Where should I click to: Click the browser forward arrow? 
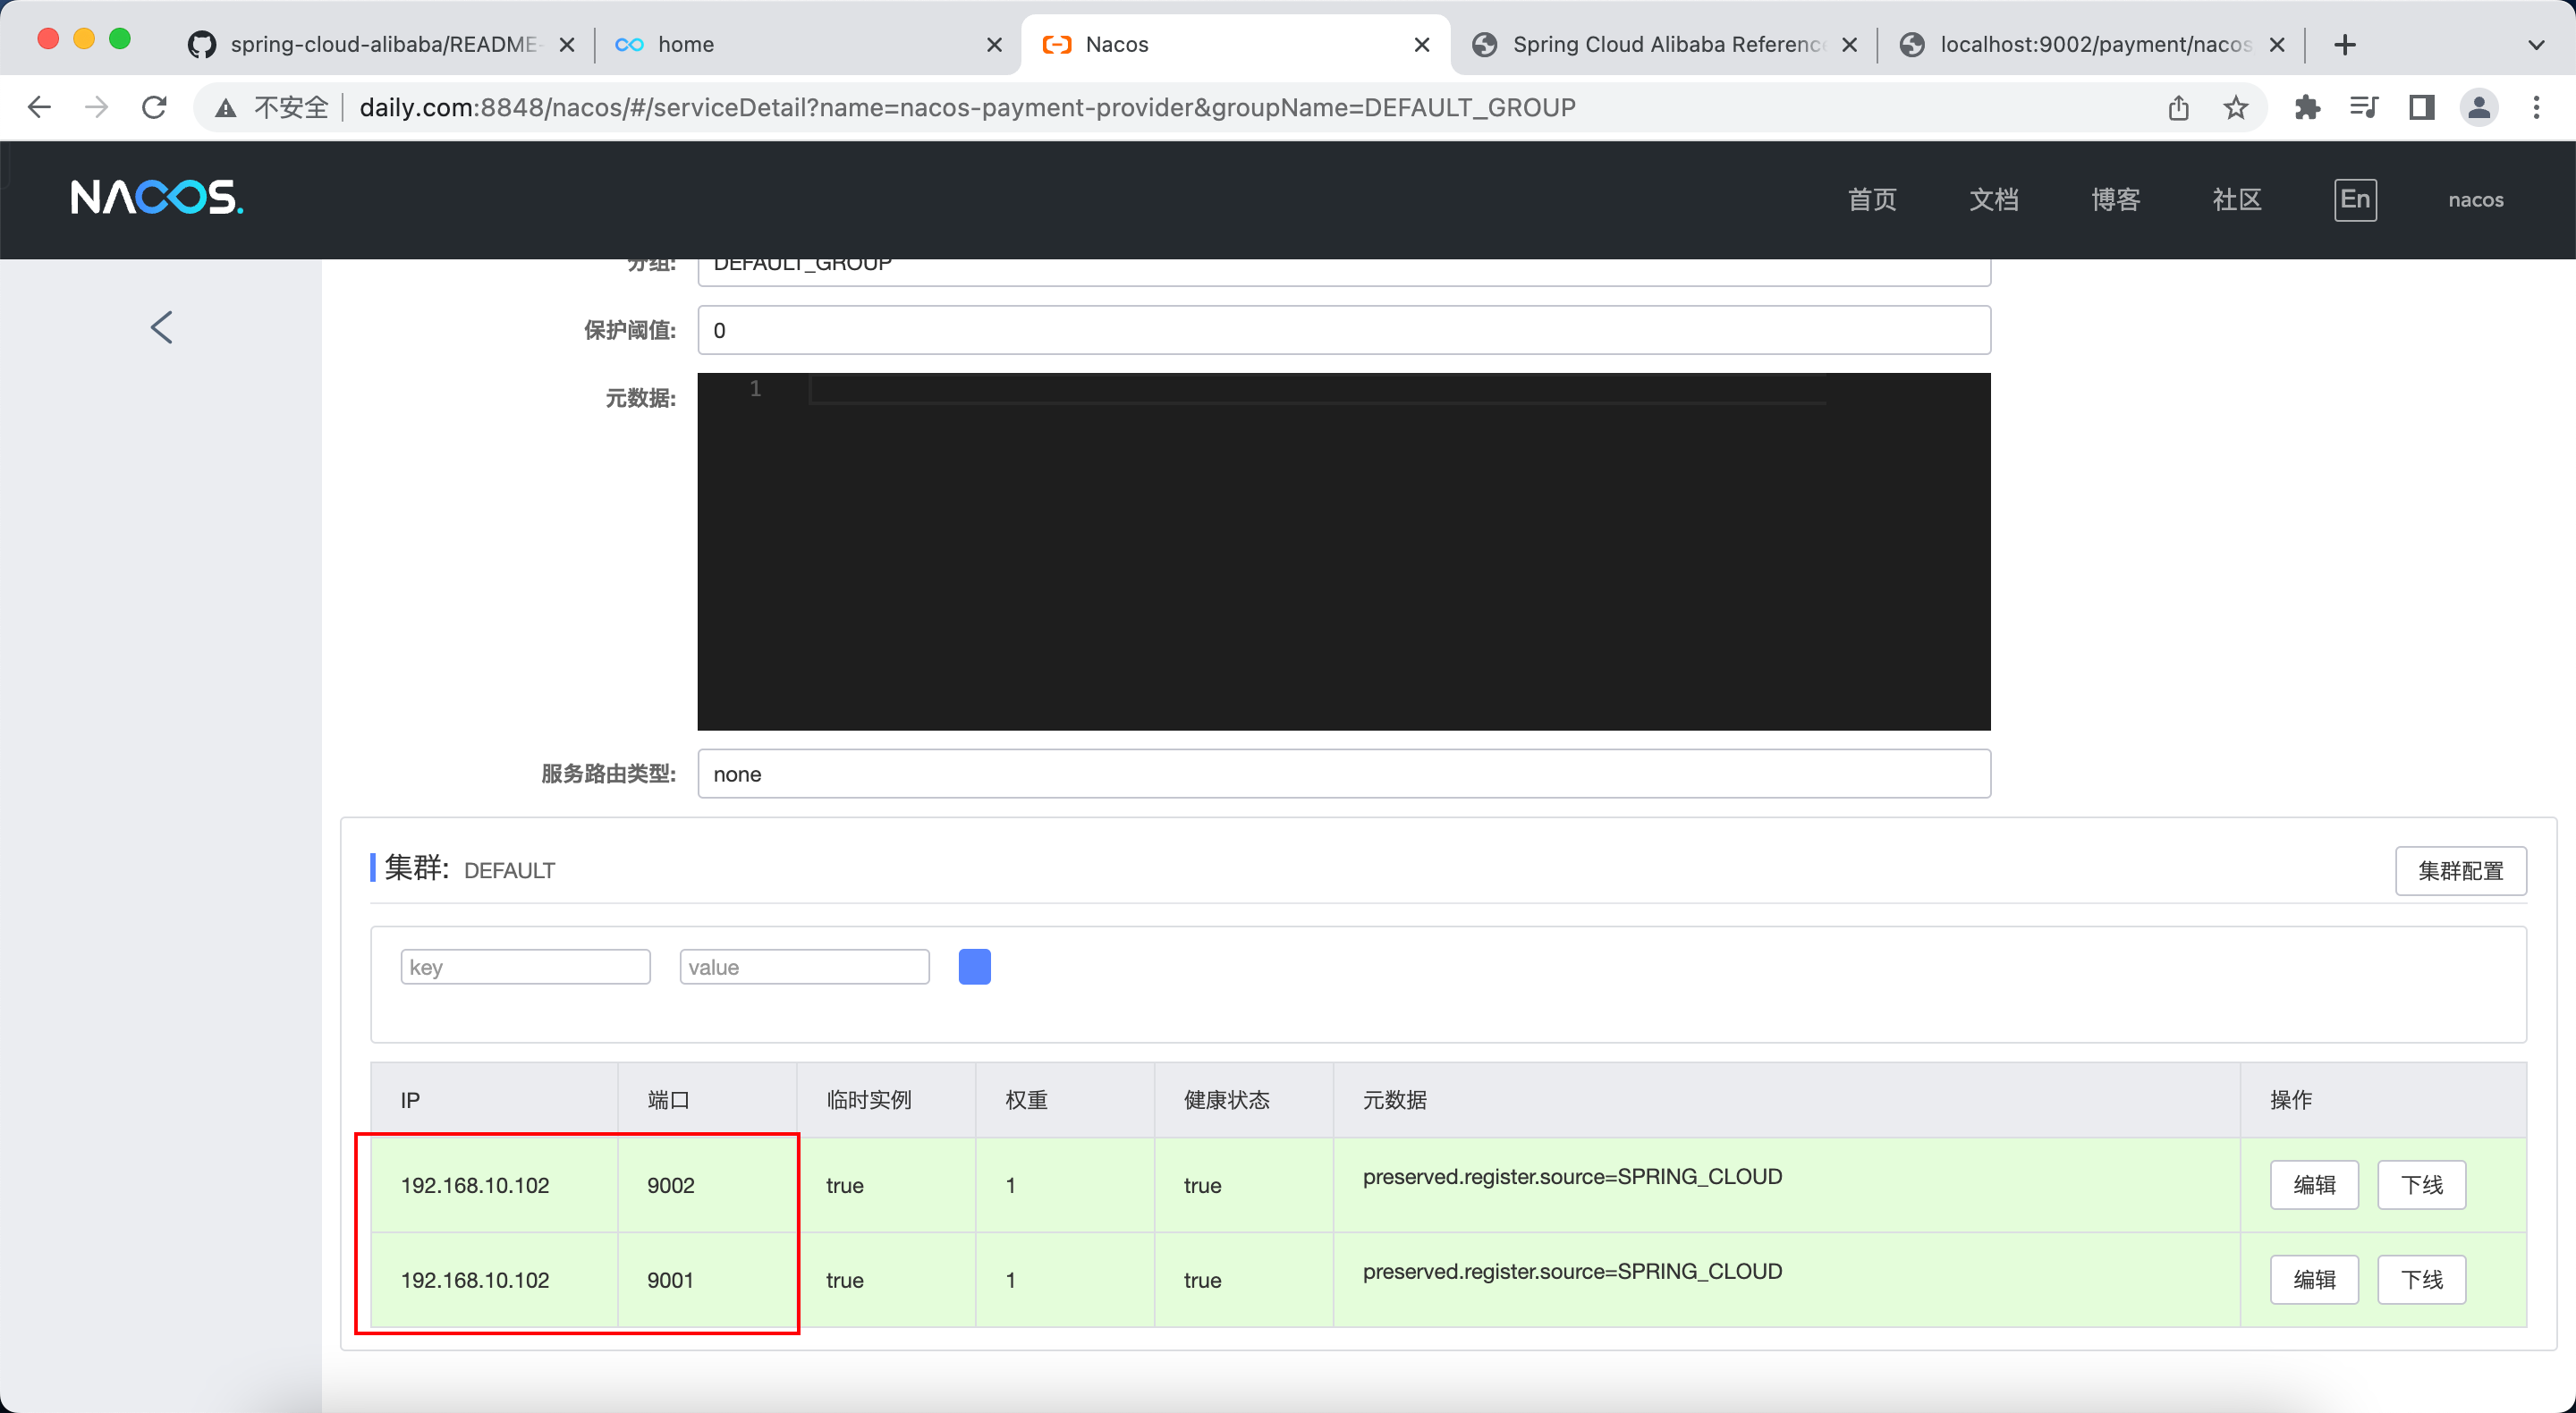(97, 107)
